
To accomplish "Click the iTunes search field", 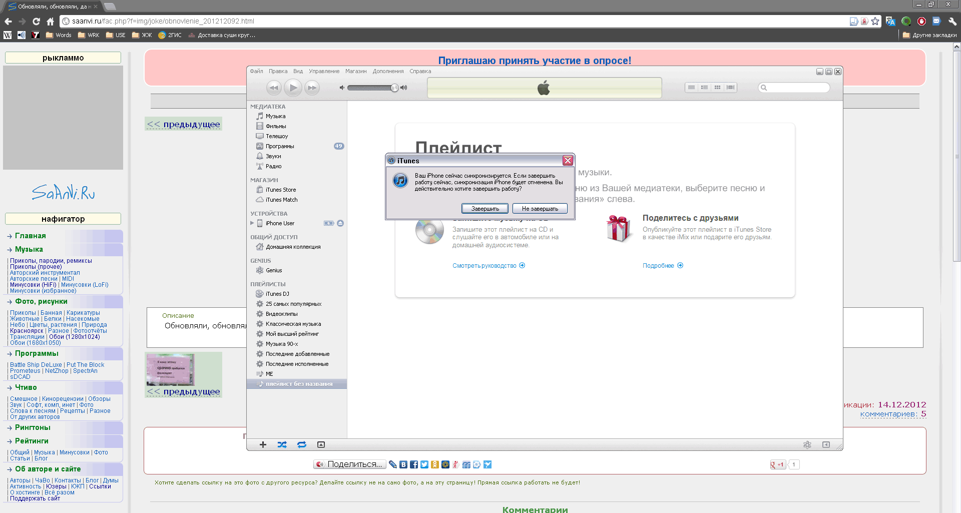I will coord(794,88).
